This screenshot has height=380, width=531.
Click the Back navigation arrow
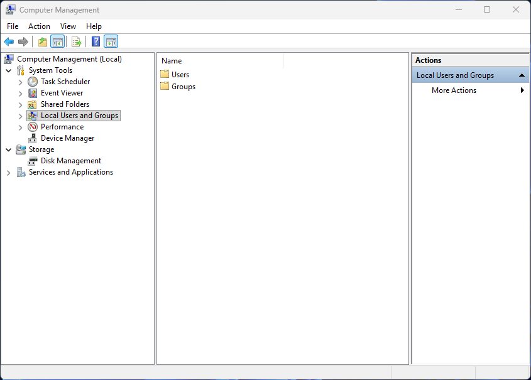(x=8, y=41)
